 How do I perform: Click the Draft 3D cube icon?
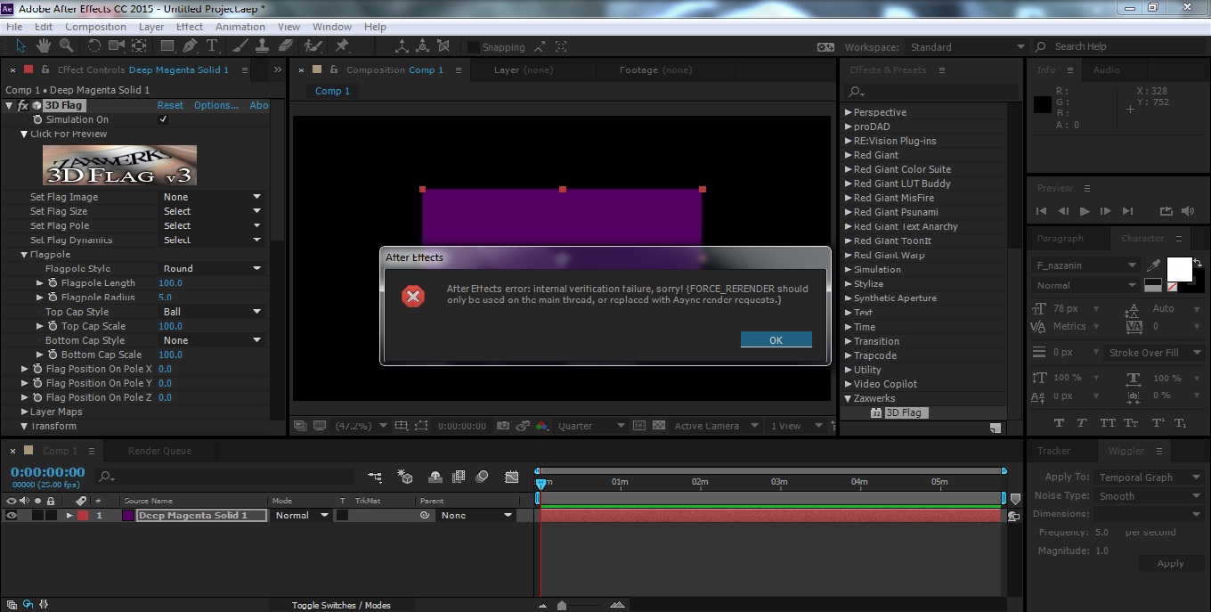coord(405,477)
